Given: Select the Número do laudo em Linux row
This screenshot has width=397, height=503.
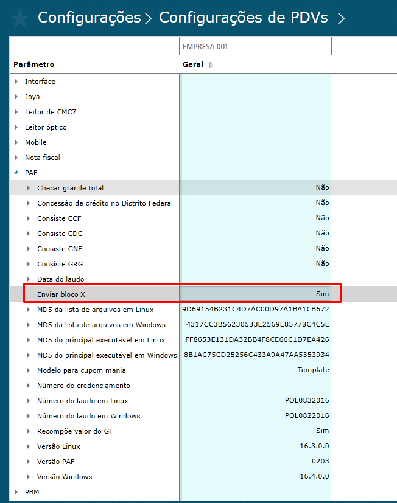Looking at the screenshot, I should pos(83,401).
